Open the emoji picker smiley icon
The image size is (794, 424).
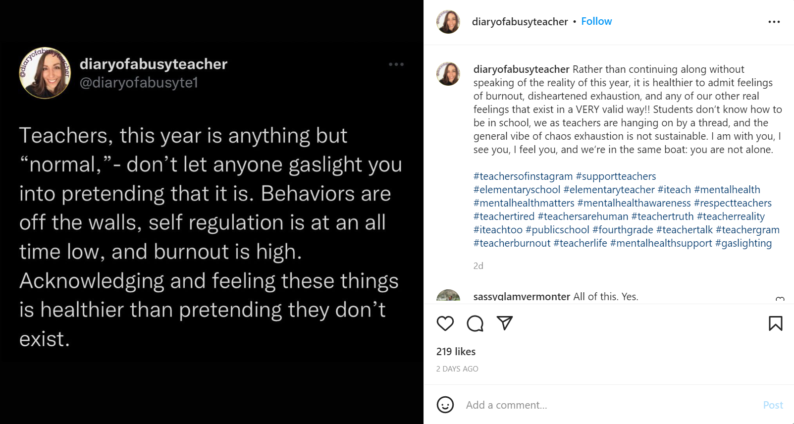[445, 405]
